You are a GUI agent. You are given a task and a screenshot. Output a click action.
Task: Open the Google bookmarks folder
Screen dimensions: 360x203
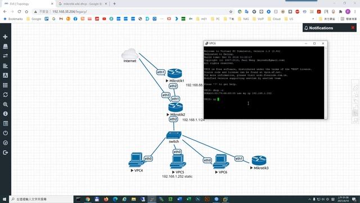click(34, 19)
